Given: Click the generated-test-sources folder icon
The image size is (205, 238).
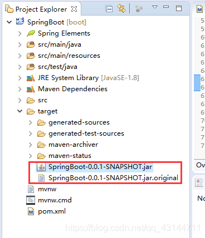Looking at the screenshot, I should click(x=41, y=134).
